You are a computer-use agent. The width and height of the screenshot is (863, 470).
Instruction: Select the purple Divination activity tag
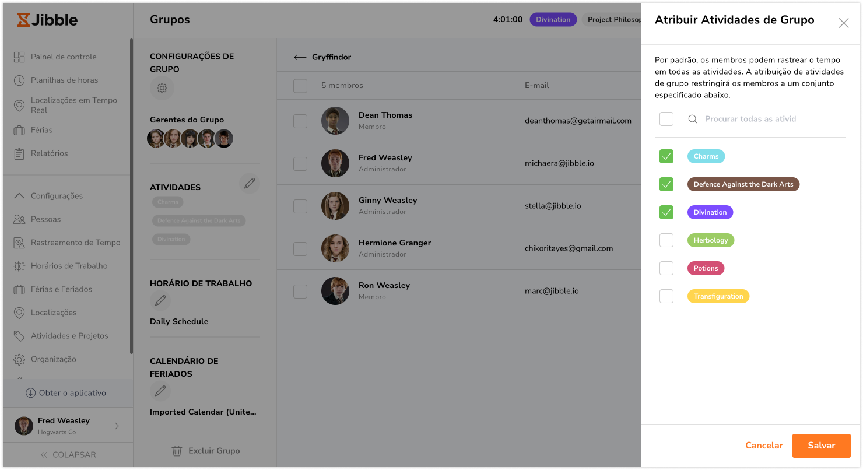pyautogui.click(x=710, y=212)
